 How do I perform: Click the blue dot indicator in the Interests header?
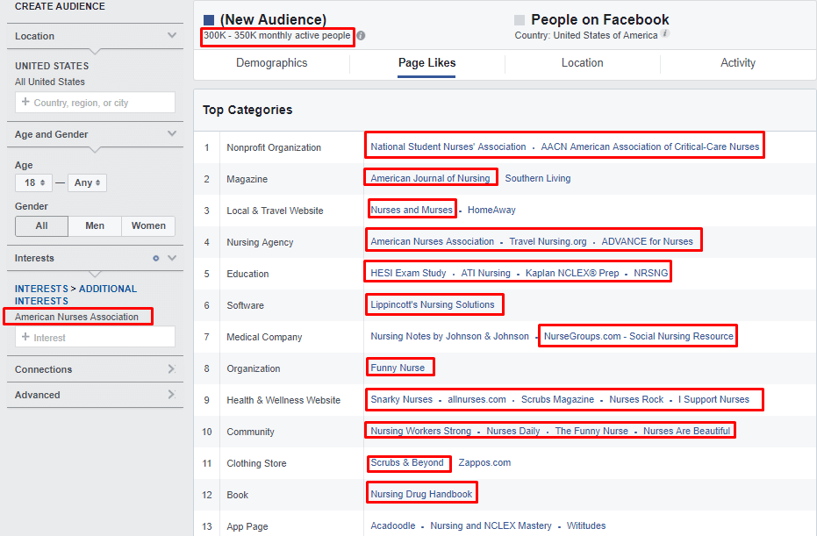[x=156, y=259]
